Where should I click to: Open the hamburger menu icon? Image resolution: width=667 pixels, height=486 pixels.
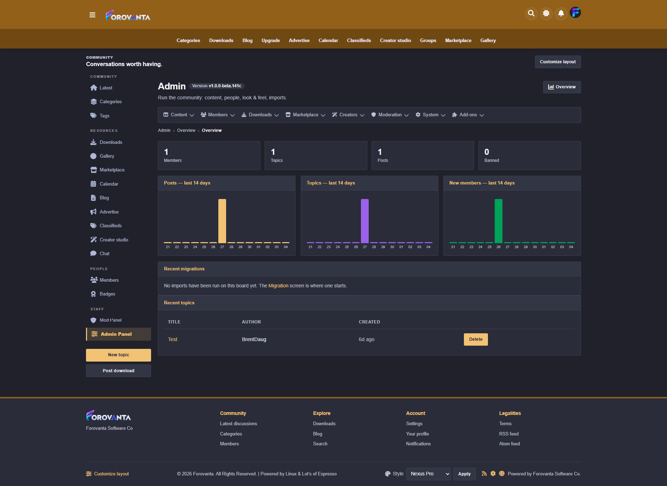click(x=92, y=15)
